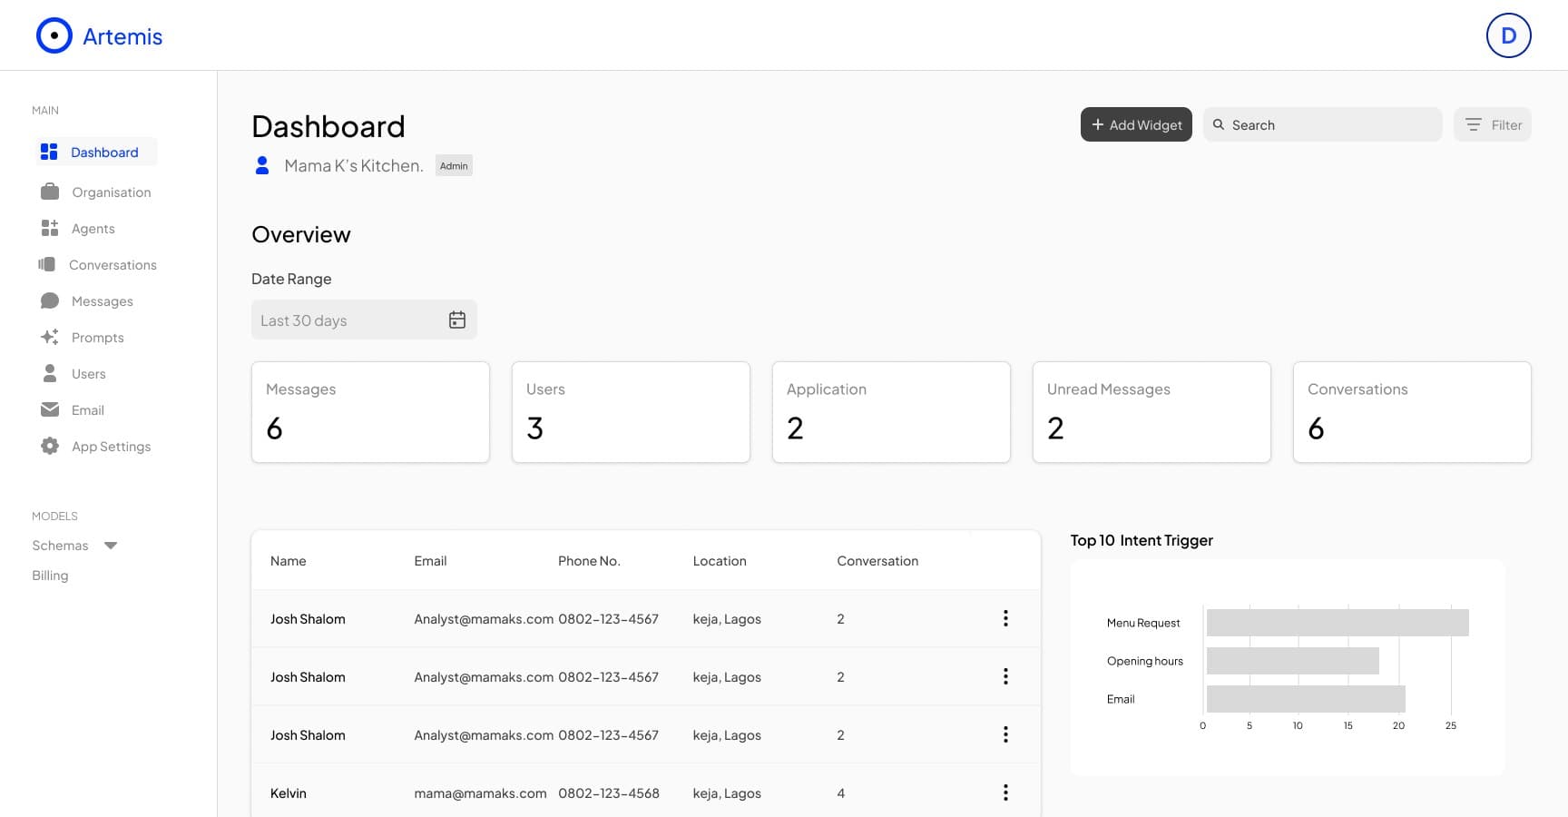Open the profile avatar labeled D
Image resolution: width=1568 pixels, height=817 pixels.
coord(1508,35)
